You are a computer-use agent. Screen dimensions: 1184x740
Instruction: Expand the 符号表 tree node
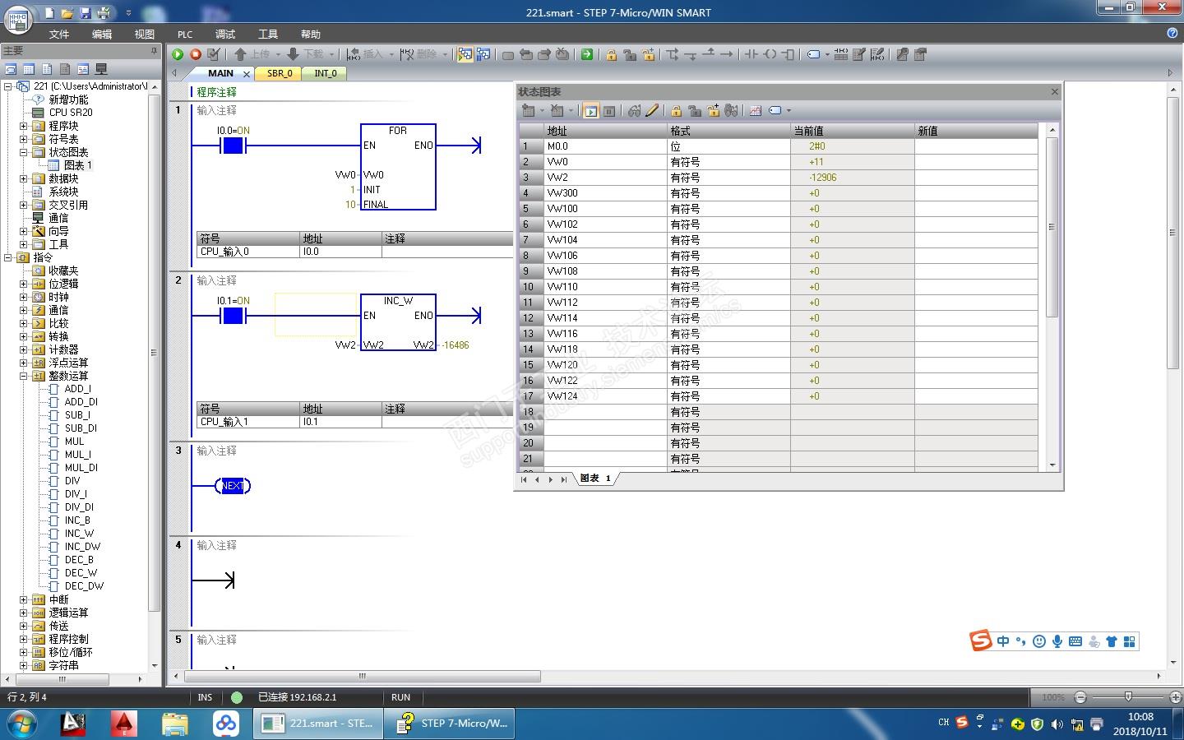tap(24, 139)
